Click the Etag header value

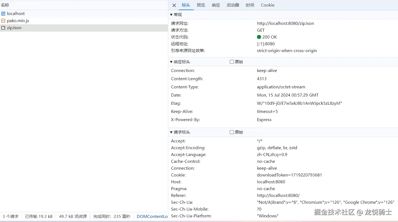point(299,103)
